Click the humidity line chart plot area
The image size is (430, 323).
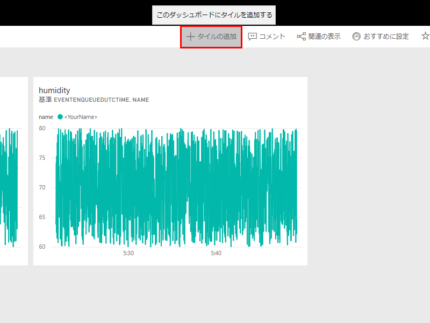pos(177,187)
